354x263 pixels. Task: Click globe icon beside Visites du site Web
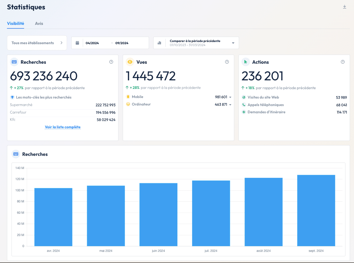tap(244, 97)
